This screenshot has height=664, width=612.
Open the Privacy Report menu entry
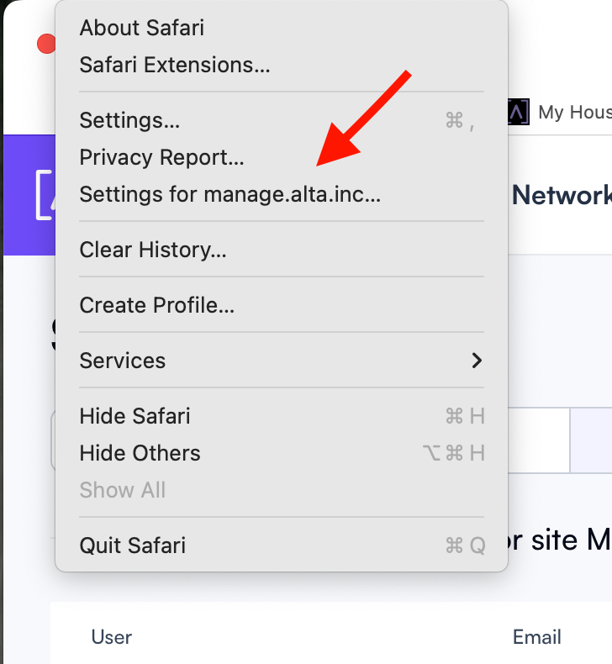(282, 157)
